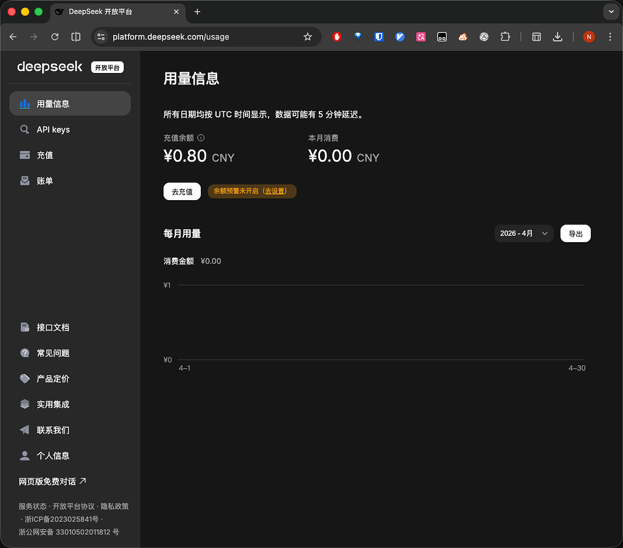This screenshot has width=623, height=548.
Task: Open the 2026 - 4月 month dropdown
Action: (x=524, y=234)
